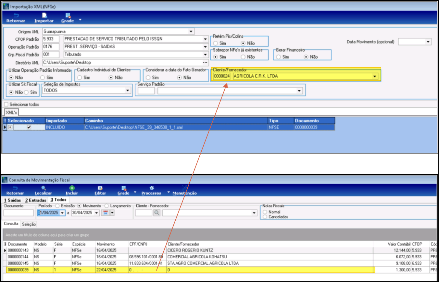Click the Editar toolbar button
Screen dimensions: 439x282
click(x=100, y=190)
